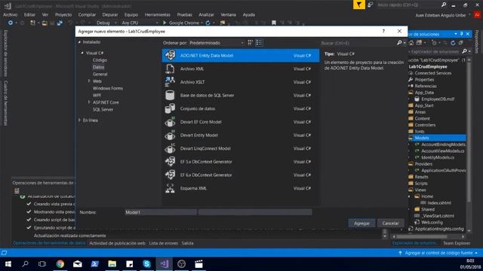Click Agregar al control de código fuente

(438, 253)
